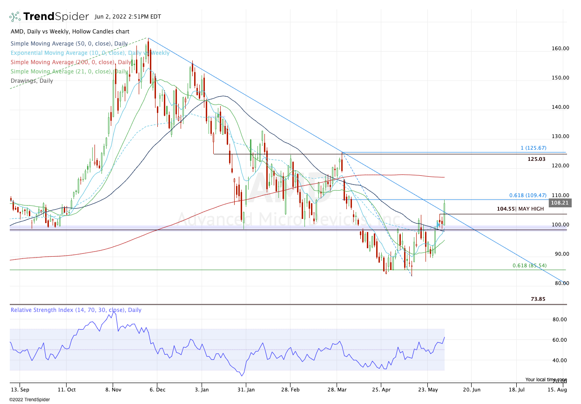
Task: Click the 20. Jun date axis label
Action: (x=471, y=390)
